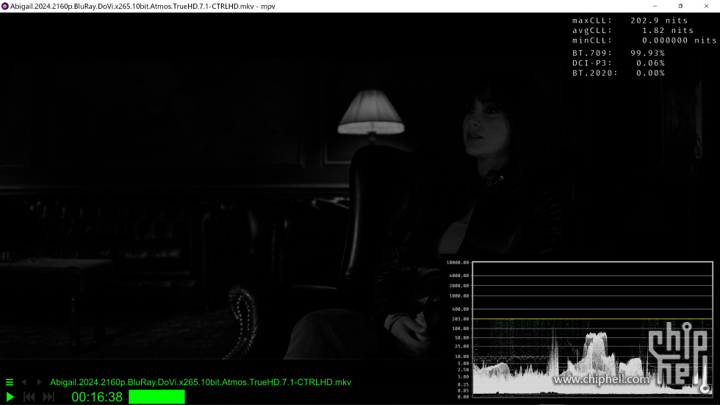Close the mpv player window
720x405 pixels.
pos(707,6)
